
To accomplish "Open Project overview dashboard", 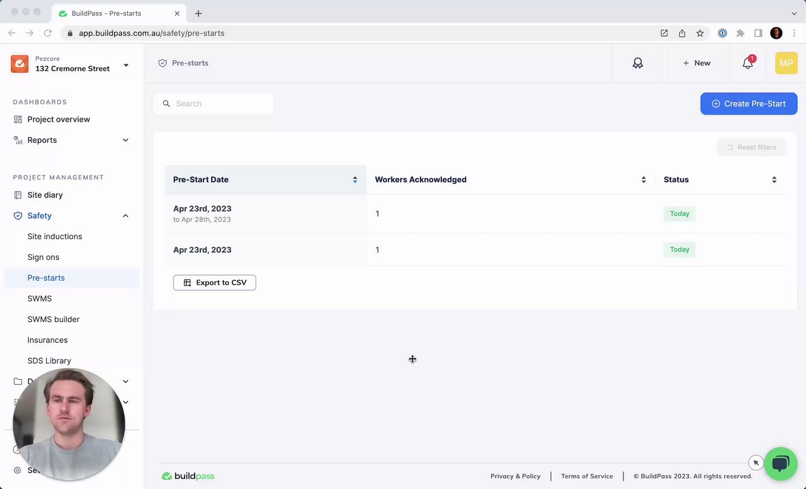I will (59, 120).
